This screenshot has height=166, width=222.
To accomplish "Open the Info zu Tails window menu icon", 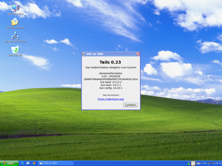I will (84, 54).
